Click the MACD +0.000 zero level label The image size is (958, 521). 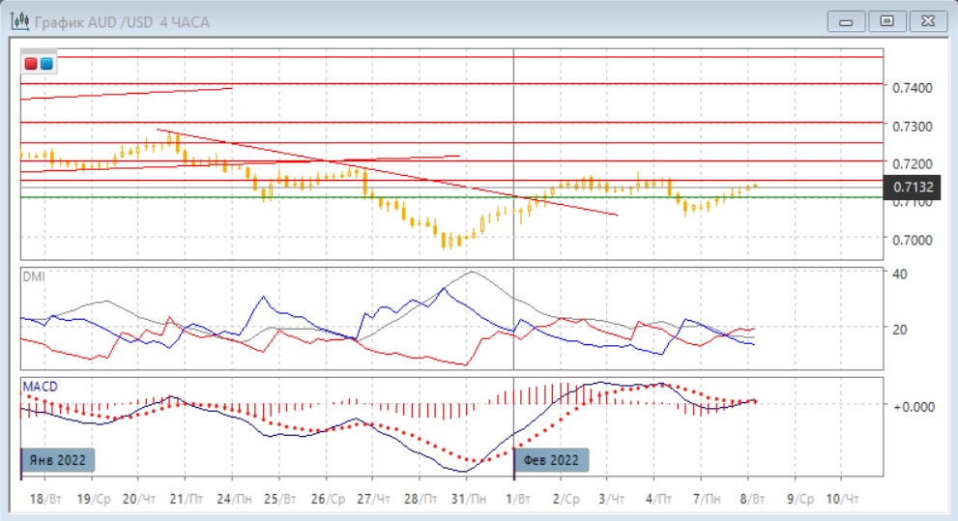[913, 406]
